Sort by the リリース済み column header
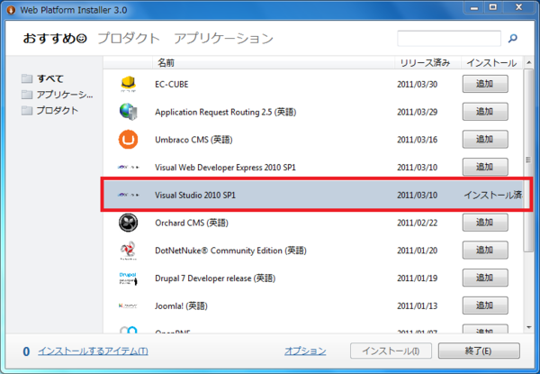The image size is (540, 374). (427, 63)
